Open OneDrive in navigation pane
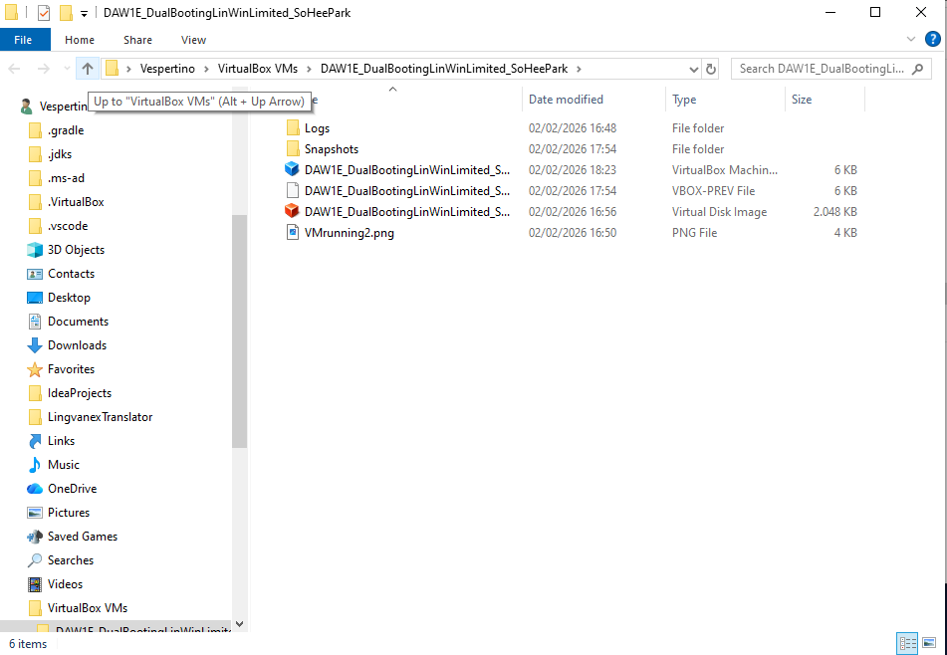Viewport: 947px width, 655px height. (x=72, y=489)
